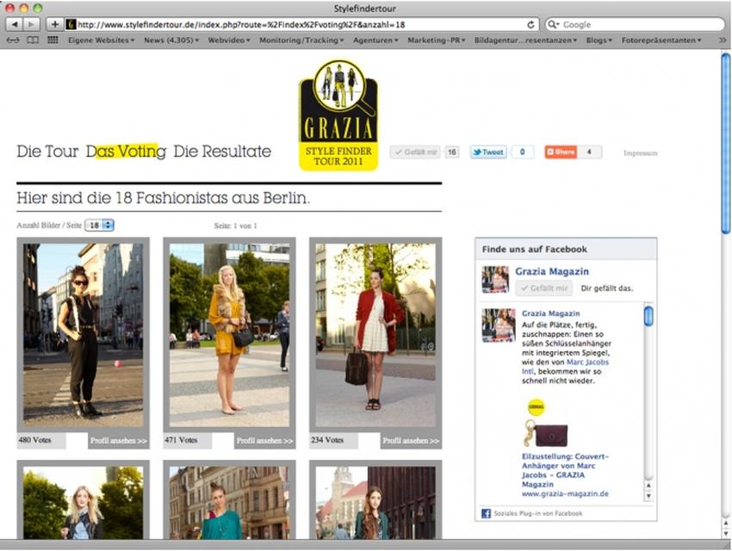Click the Tweet count bubble showing 0
The height and width of the screenshot is (551, 732).
(x=523, y=152)
